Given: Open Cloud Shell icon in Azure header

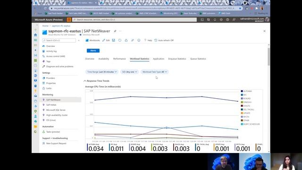Looking at the screenshot, I should (202, 20).
